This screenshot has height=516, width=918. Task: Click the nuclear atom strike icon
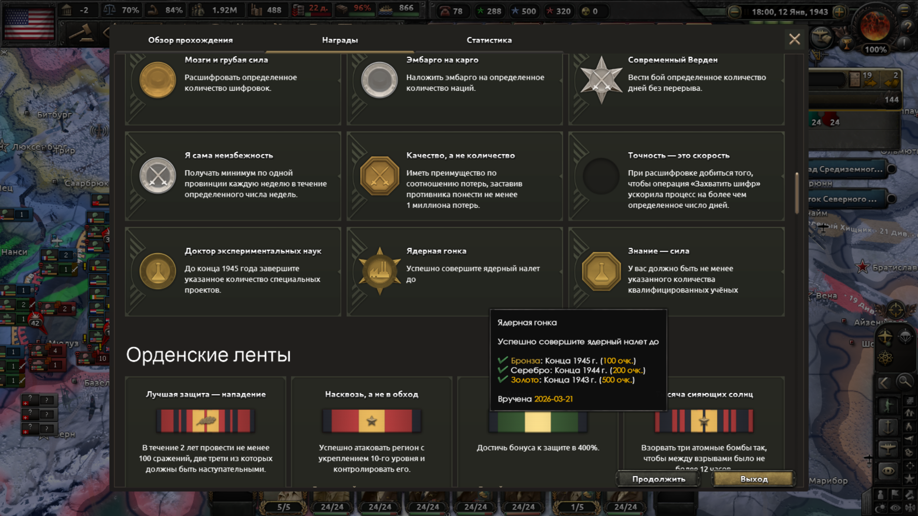click(885, 358)
